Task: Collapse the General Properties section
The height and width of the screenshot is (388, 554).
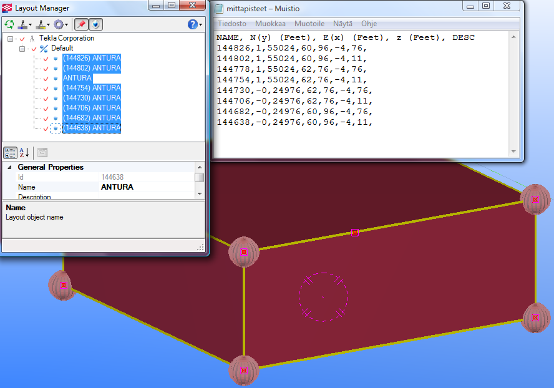Action: [9, 167]
